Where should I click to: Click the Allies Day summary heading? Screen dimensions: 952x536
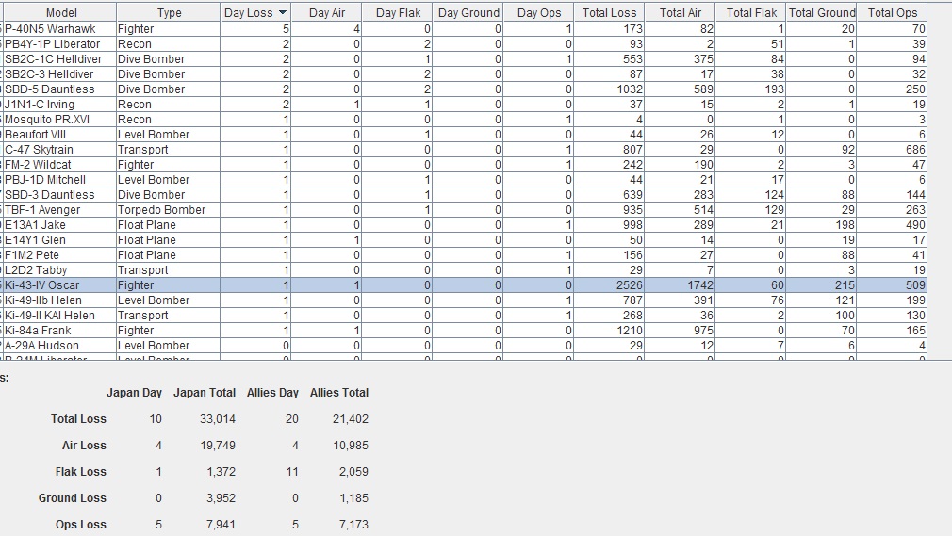tap(272, 393)
